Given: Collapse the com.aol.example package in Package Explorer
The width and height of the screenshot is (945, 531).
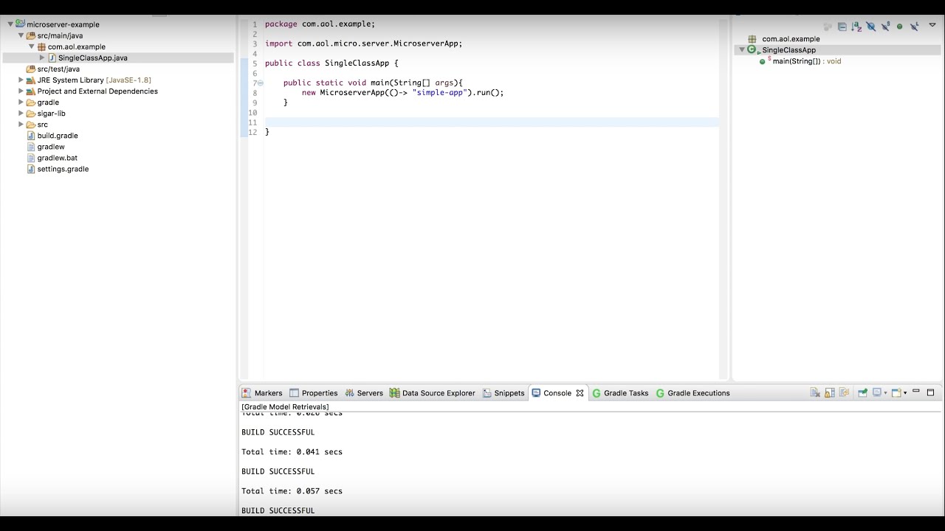Looking at the screenshot, I should 32,46.
